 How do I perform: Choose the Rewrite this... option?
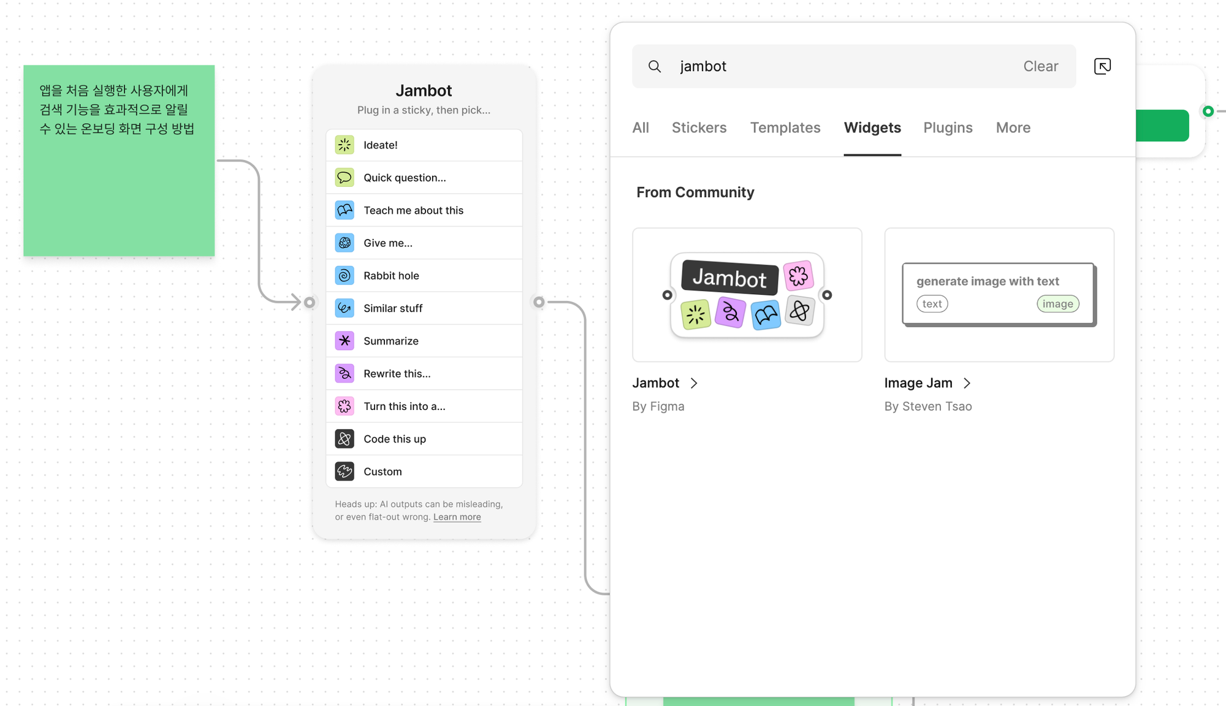424,374
